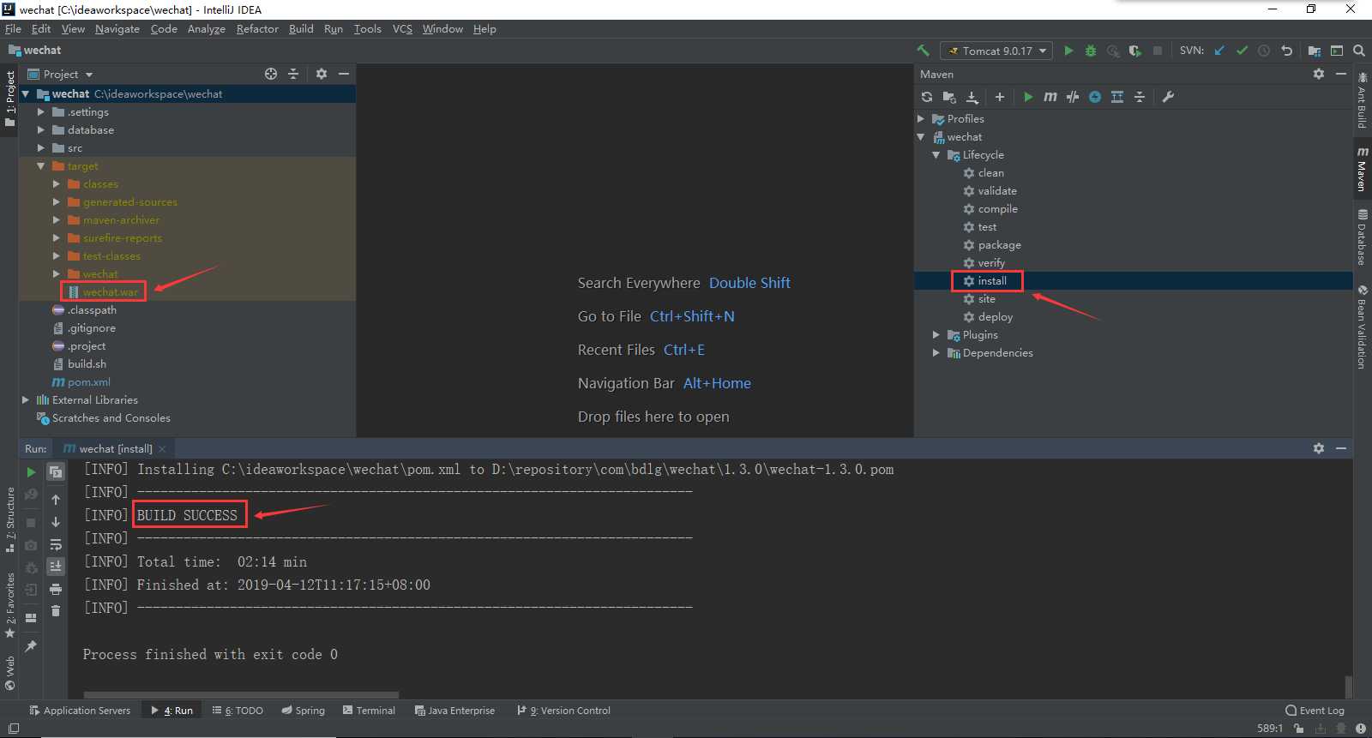Rerun the install task in Run panel

click(32, 471)
